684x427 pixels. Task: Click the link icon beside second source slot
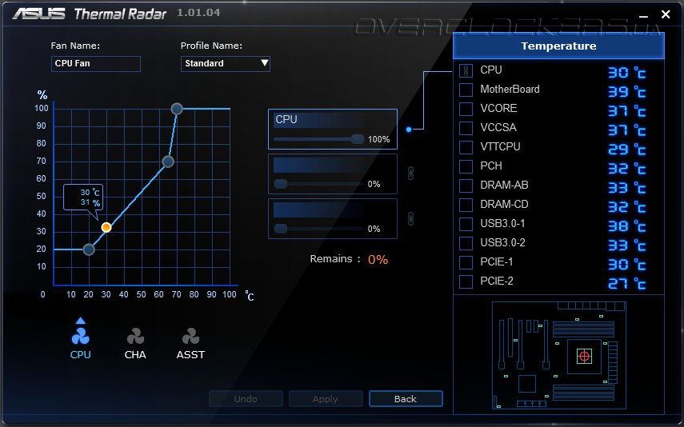[410, 174]
